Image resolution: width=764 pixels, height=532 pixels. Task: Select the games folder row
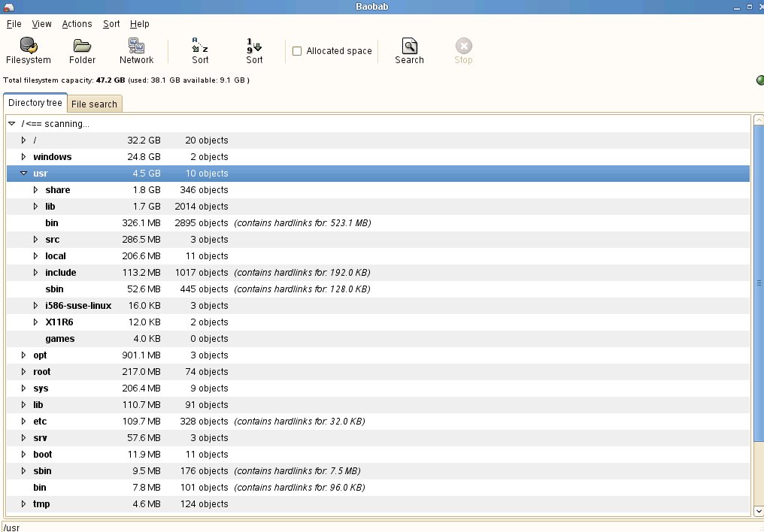pos(60,339)
